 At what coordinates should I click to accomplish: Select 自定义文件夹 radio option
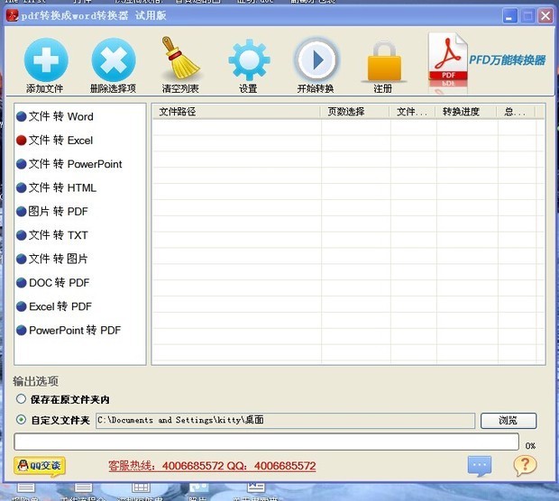click(x=22, y=420)
